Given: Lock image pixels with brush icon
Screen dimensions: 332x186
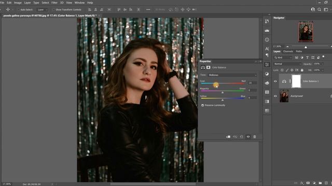Looking at the screenshot, I should point(287,70).
